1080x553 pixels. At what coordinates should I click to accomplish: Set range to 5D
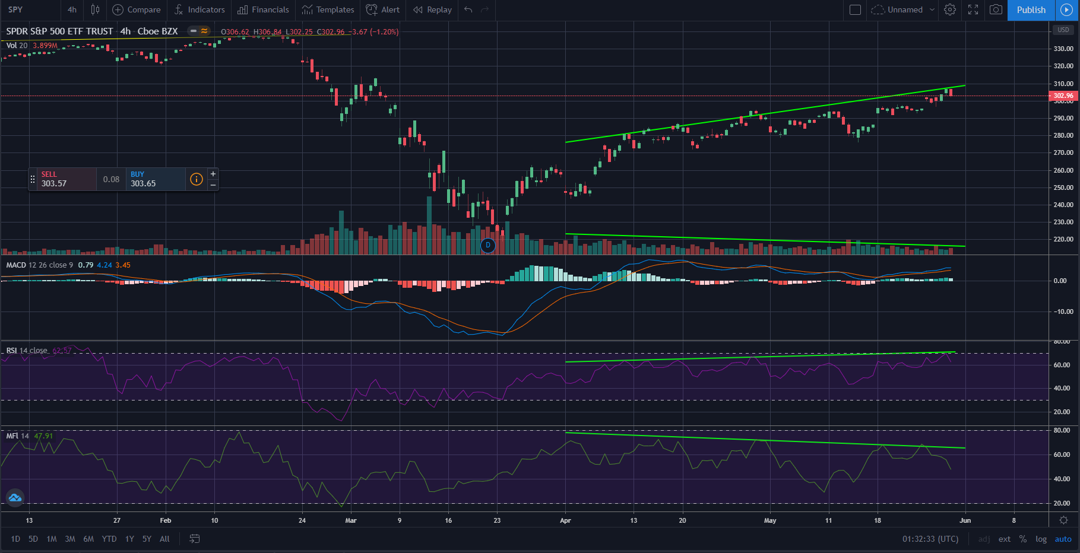(33, 539)
